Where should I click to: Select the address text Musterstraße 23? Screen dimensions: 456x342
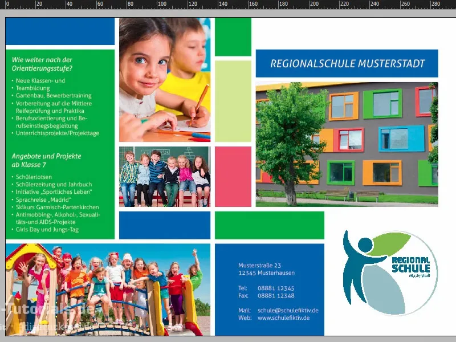pos(259,266)
